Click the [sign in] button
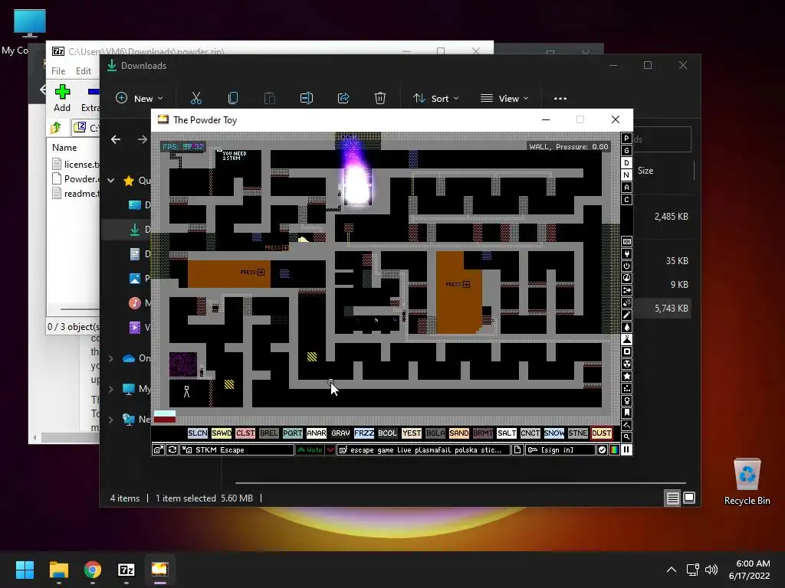The image size is (785, 588). (560, 450)
